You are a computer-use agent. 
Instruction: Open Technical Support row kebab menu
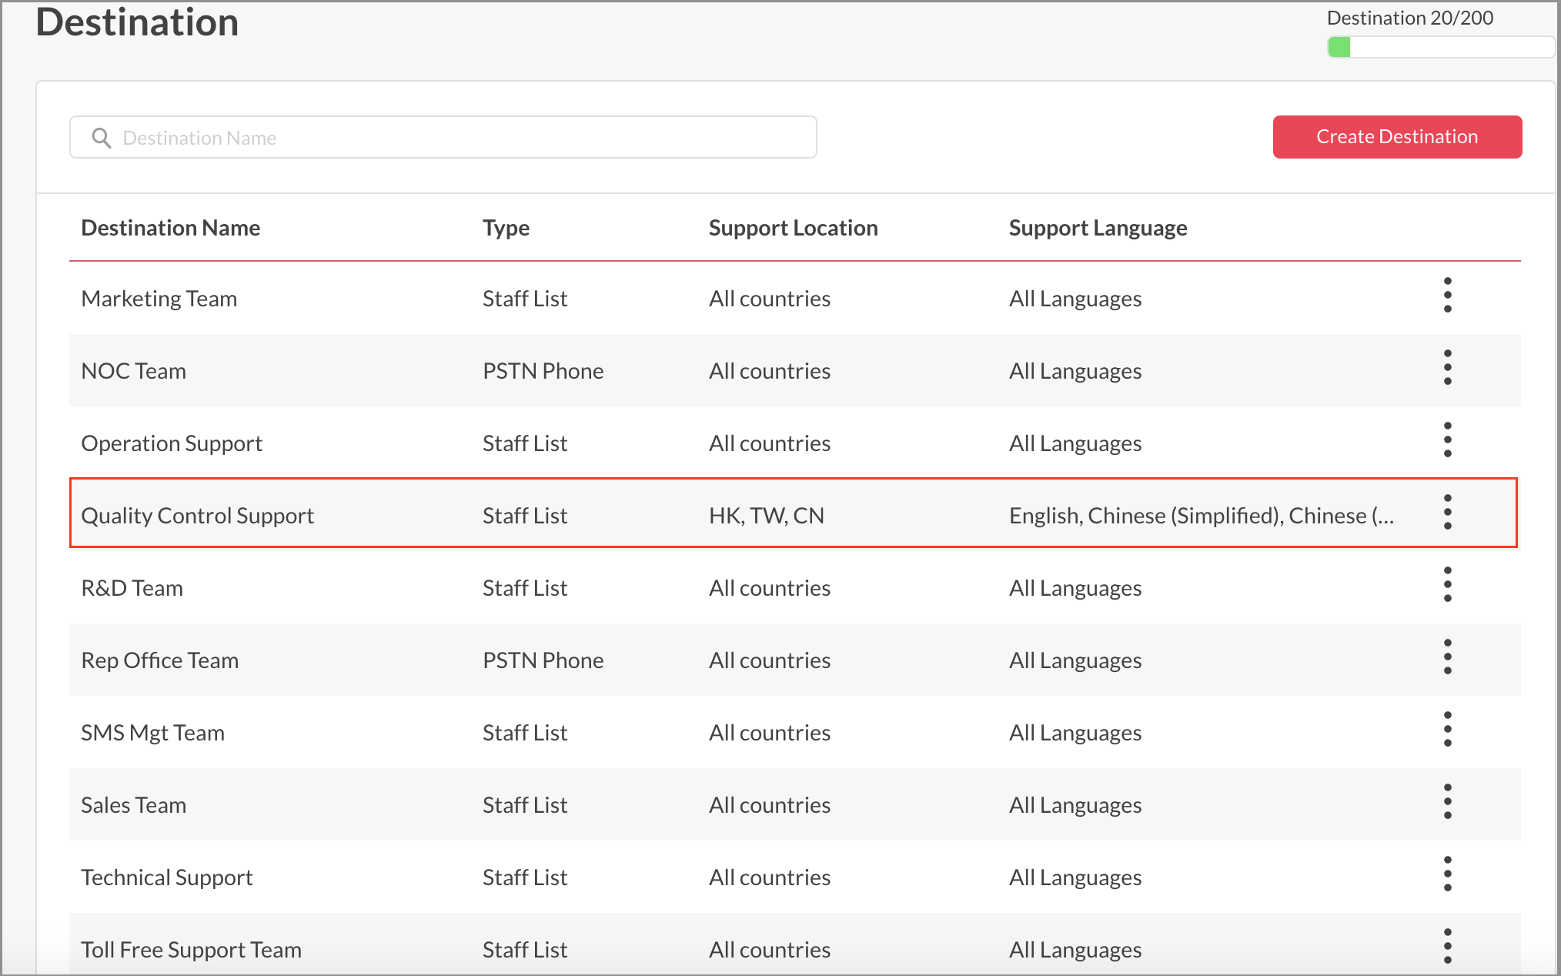(1447, 874)
